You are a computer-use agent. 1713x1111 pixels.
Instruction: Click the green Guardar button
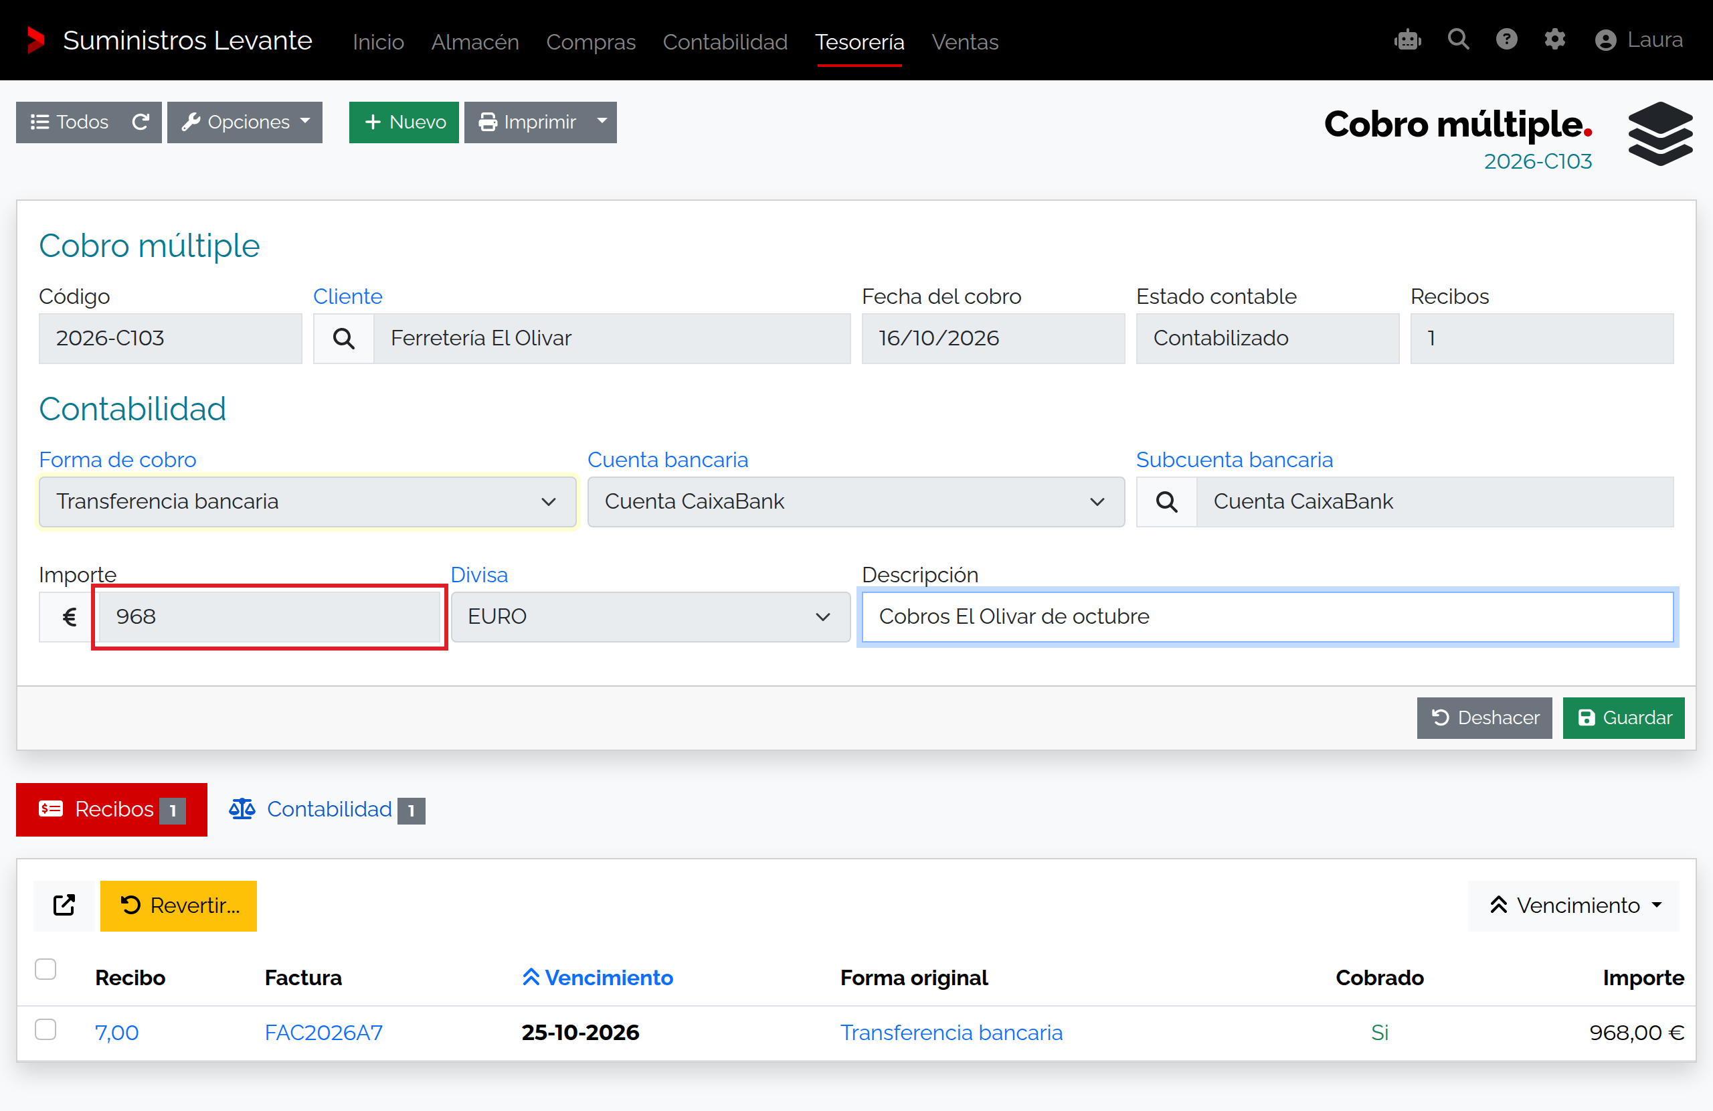[x=1624, y=718]
